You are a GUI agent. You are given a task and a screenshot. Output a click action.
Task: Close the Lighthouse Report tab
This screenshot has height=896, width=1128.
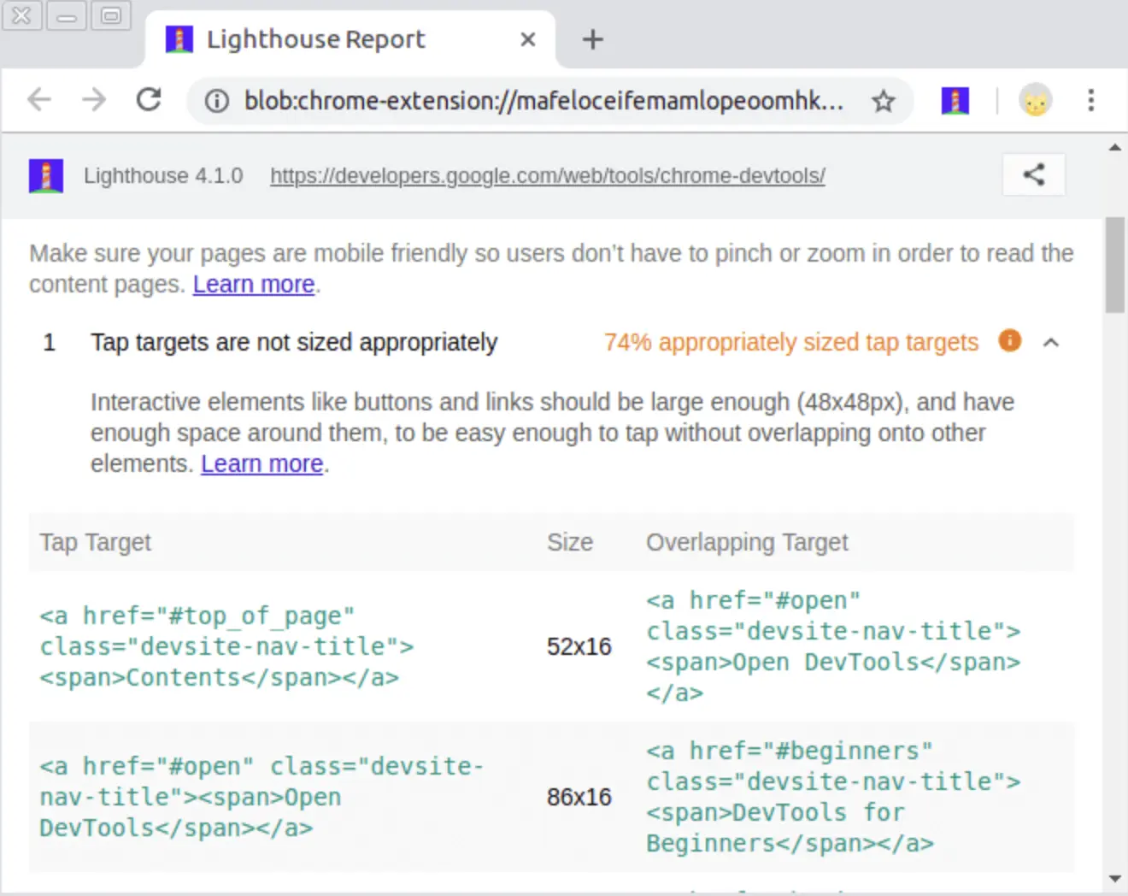point(528,39)
